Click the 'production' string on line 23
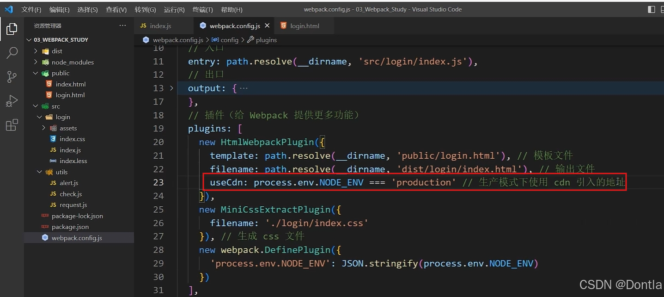This screenshot has width=664, height=297. (424, 182)
